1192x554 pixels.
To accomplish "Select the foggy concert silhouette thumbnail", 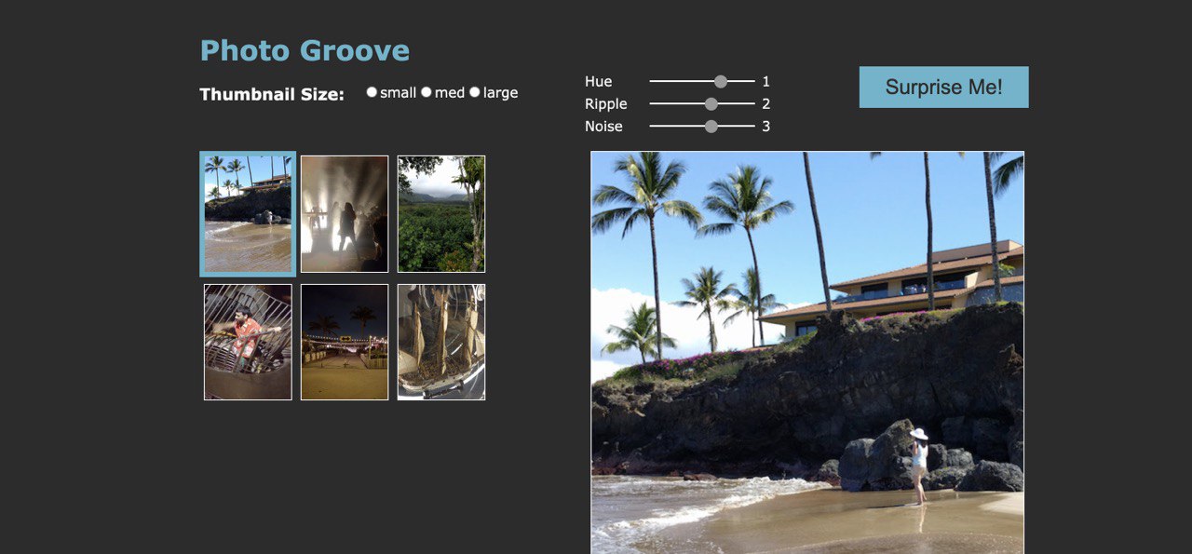I will (x=345, y=214).
